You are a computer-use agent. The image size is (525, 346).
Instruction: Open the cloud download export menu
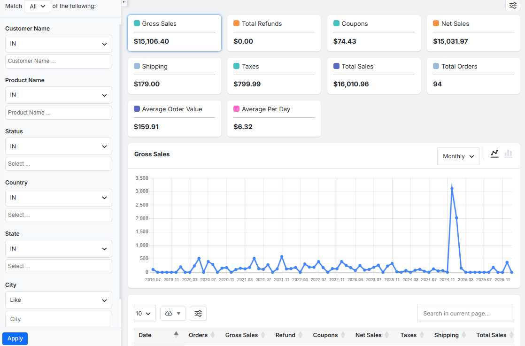click(173, 314)
